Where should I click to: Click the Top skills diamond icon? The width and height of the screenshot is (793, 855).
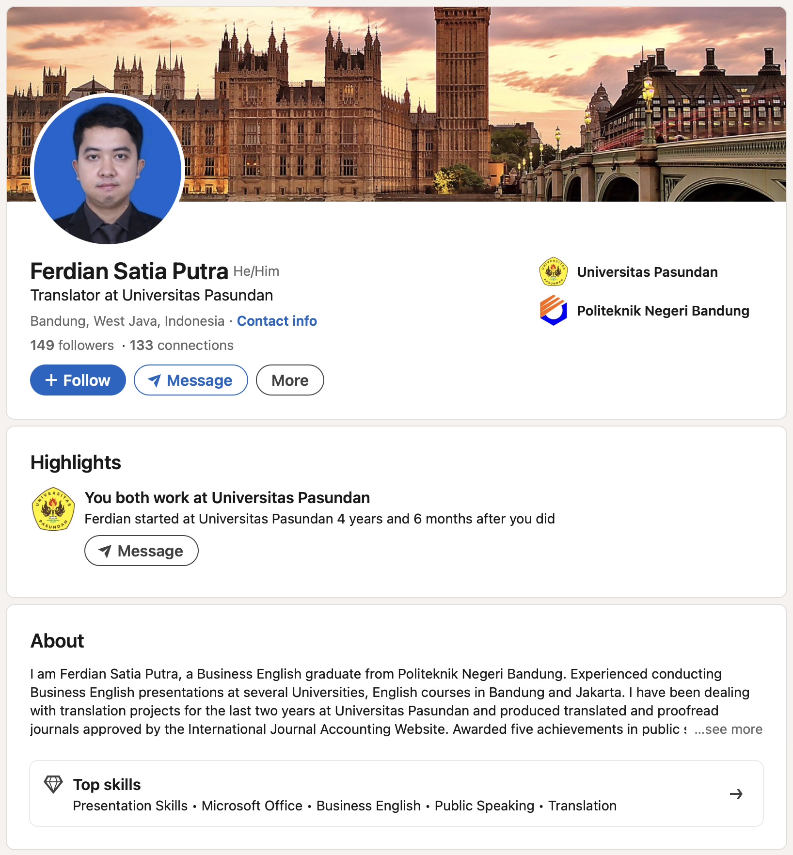tap(53, 784)
